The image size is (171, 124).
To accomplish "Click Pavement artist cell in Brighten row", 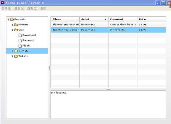I will click(x=94, y=30).
